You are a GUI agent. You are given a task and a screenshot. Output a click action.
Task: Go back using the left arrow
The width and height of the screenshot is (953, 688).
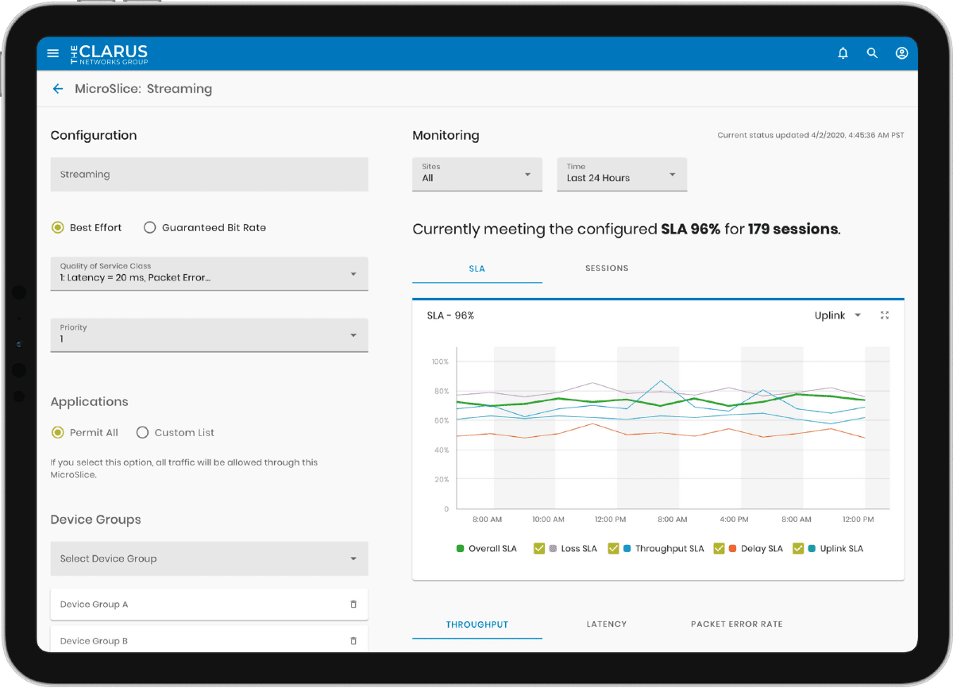tap(58, 89)
